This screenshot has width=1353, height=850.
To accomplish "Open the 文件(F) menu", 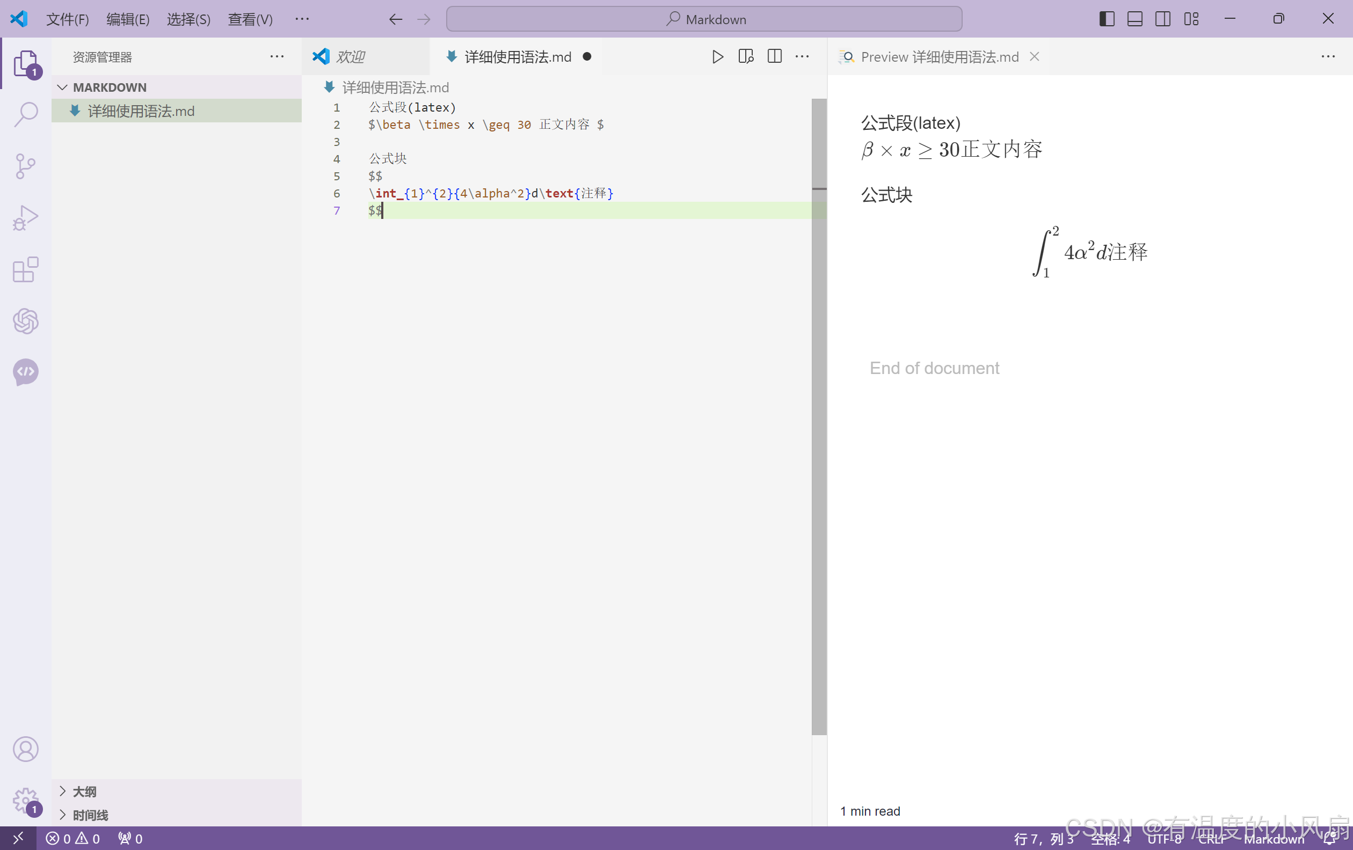I will coord(68,19).
